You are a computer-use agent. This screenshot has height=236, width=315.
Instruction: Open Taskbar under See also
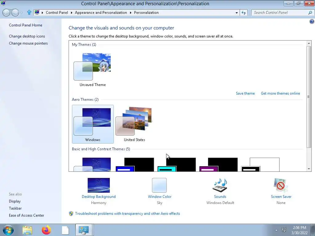(x=15, y=208)
